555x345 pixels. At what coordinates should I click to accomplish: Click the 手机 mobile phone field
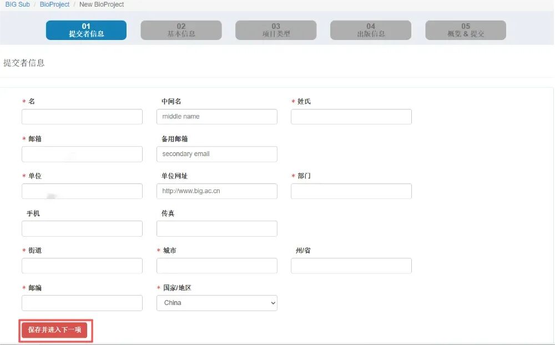(x=82, y=228)
